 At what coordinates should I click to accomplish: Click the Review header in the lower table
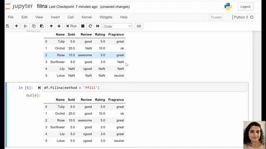pyautogui.click(x=86, y=100)
